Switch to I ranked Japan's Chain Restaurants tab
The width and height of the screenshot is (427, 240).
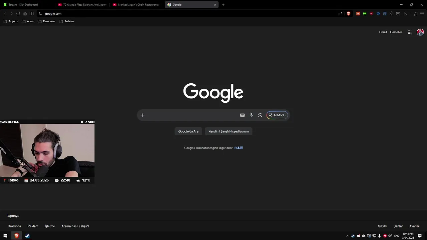click(137, 5)
